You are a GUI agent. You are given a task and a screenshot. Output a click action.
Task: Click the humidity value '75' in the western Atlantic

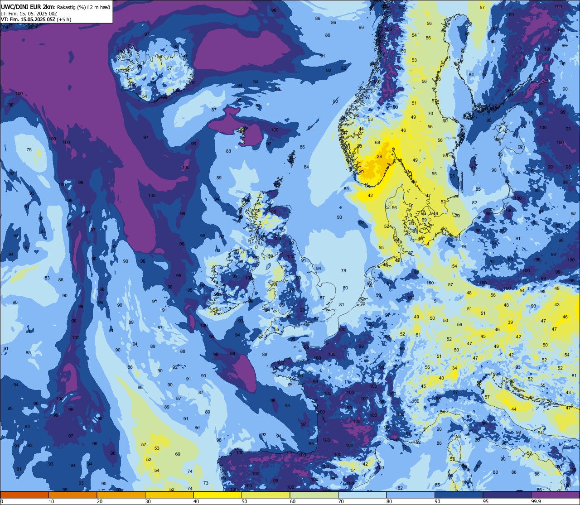click(29, 150)
